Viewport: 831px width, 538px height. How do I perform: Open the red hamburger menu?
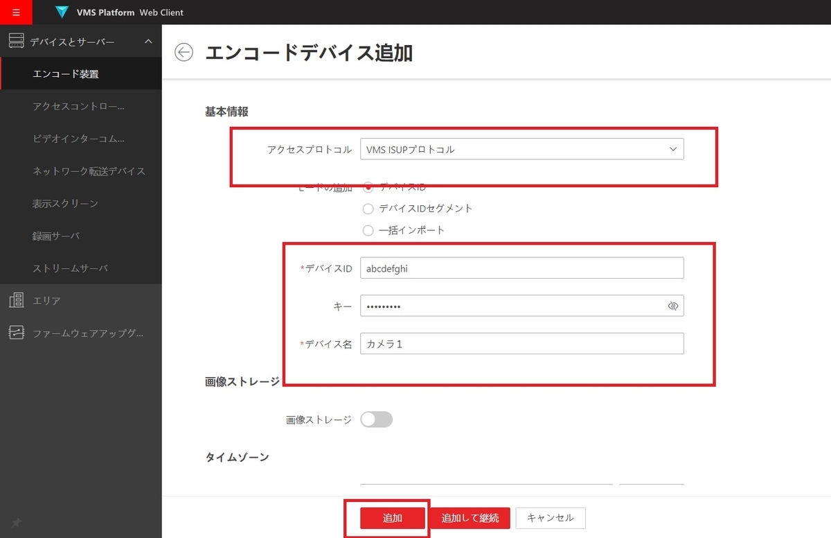16,12
